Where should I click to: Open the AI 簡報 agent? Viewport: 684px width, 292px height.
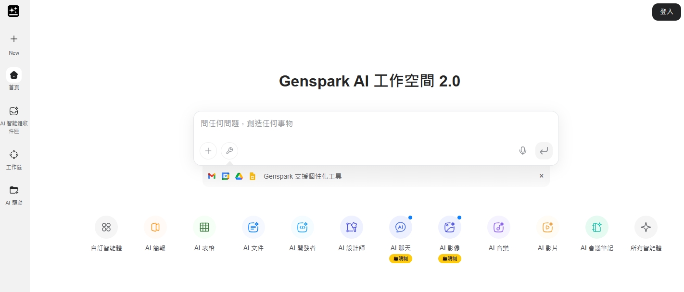155,234
